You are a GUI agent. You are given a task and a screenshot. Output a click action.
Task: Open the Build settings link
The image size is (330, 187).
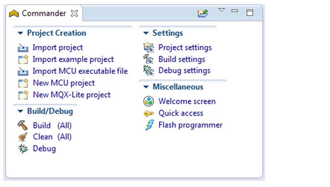(182, 59)
